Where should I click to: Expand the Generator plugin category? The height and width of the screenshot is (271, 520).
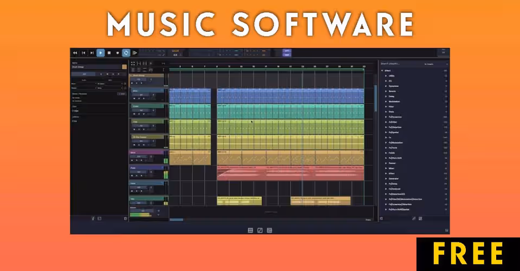click(x=386, y=179)
